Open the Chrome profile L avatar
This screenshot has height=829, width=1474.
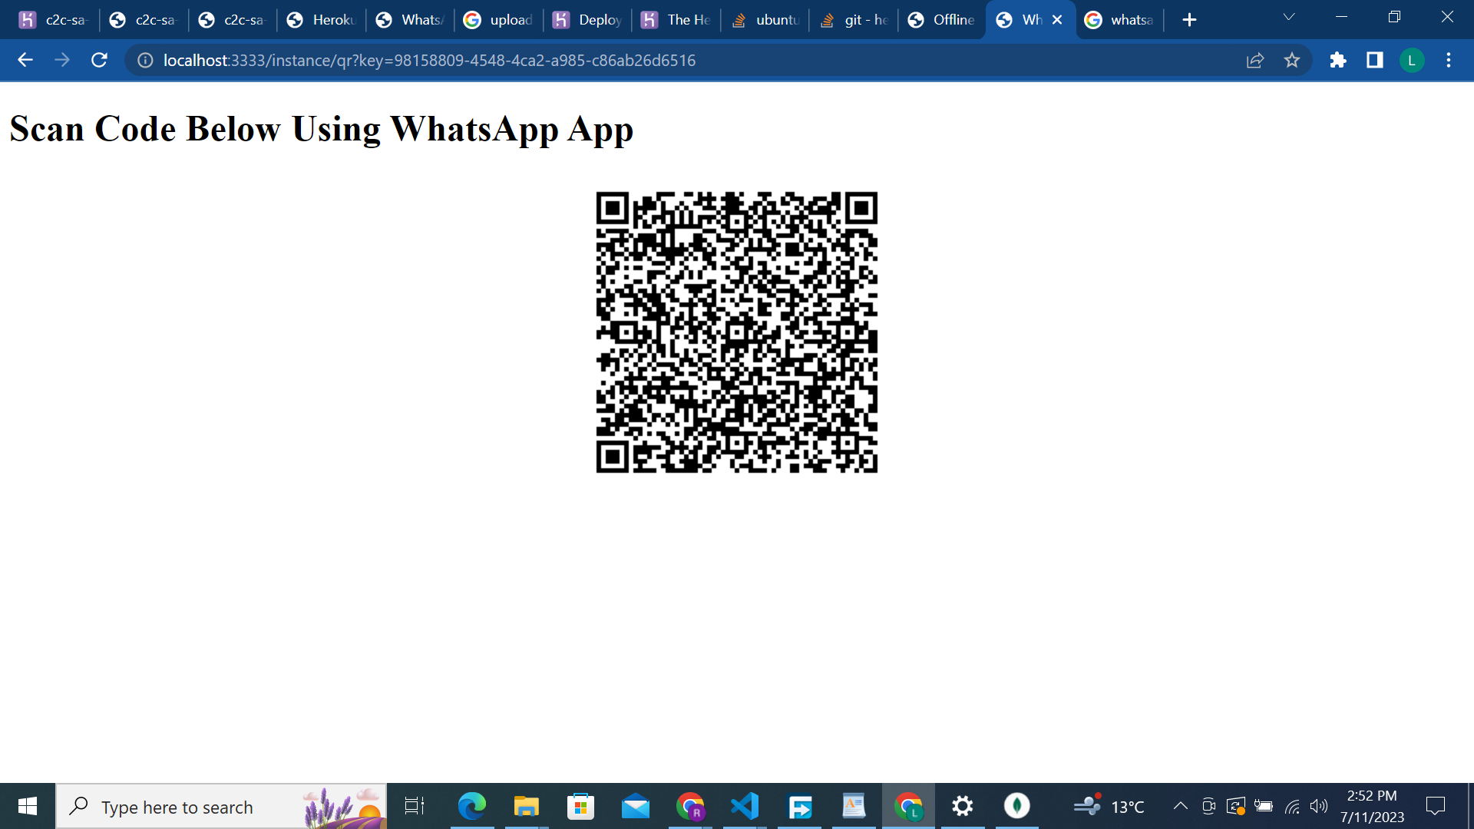[x=1412, y=60]
